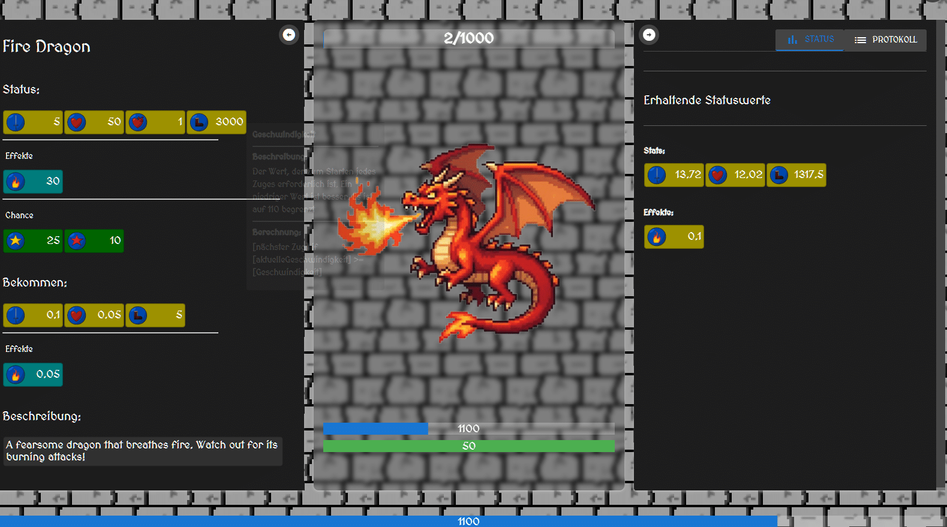Click the boot icon beside Stats value 1317.5
The image size is (947, 527).
(x=779, y=175)
